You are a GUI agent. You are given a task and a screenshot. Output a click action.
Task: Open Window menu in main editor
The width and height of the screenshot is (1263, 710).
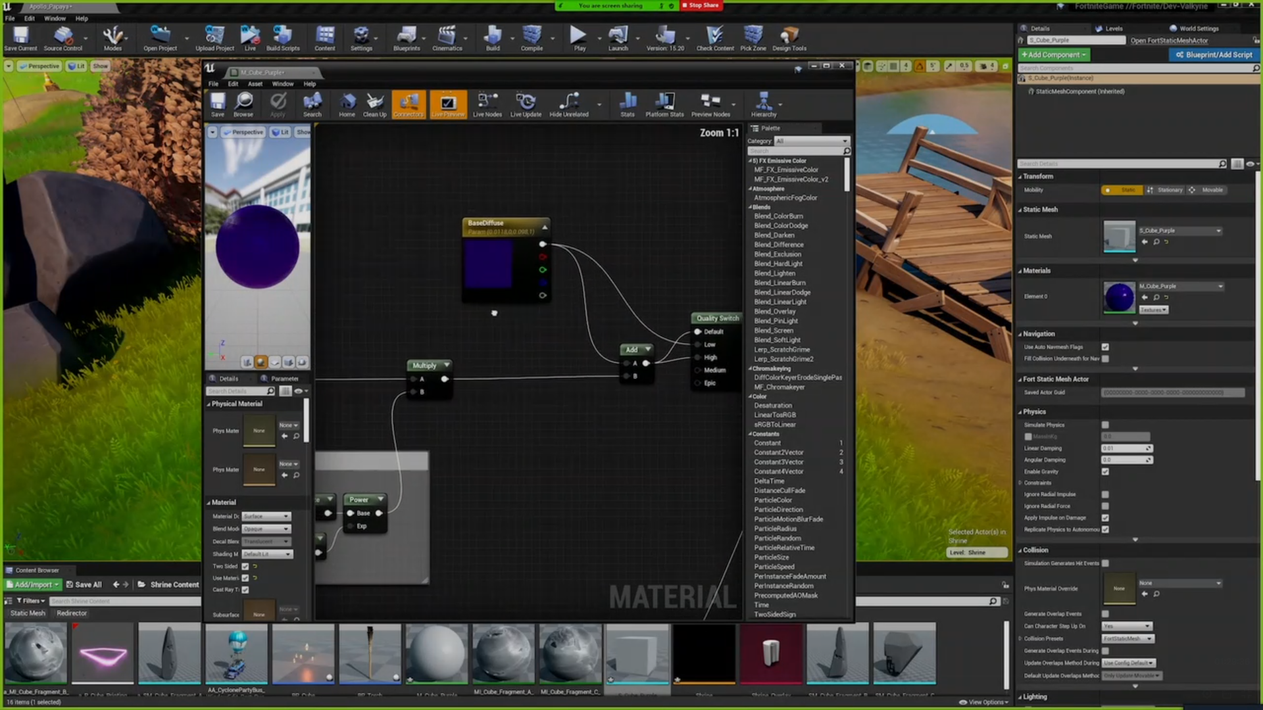55,18
